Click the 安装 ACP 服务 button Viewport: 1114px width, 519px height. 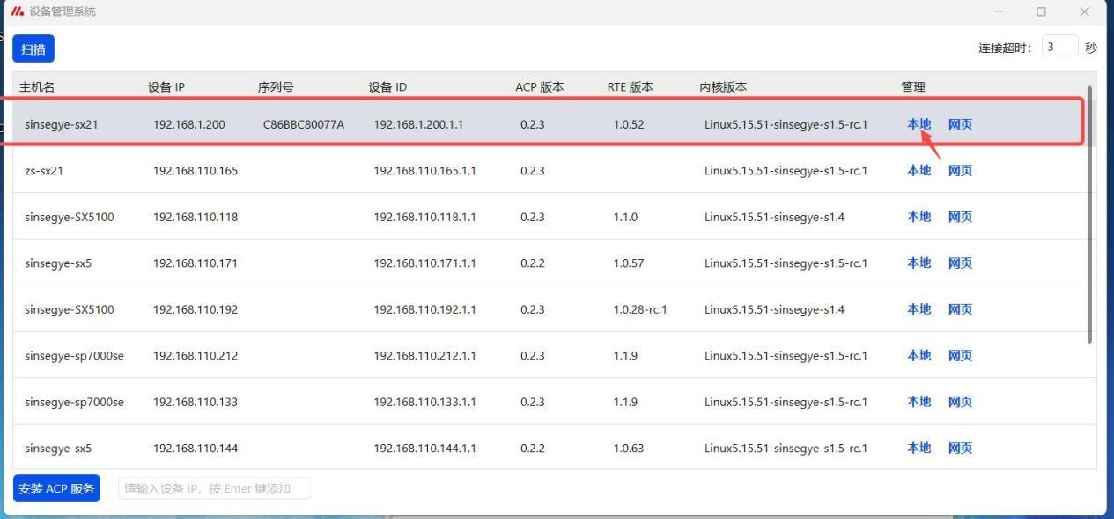point(56,488)
